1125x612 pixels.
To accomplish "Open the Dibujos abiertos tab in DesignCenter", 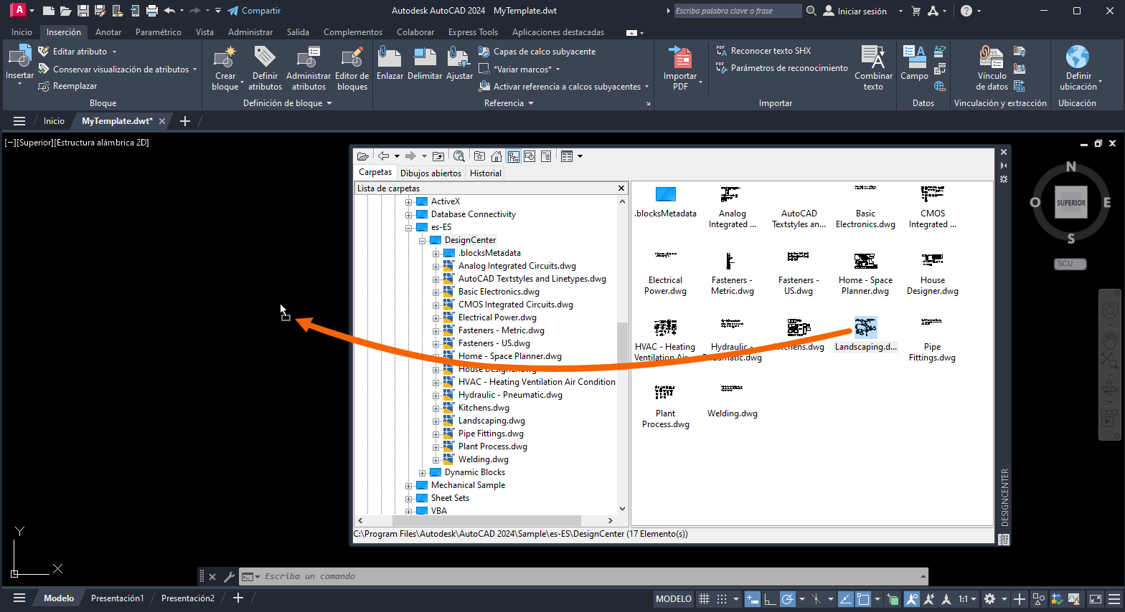I will (430, 173).
